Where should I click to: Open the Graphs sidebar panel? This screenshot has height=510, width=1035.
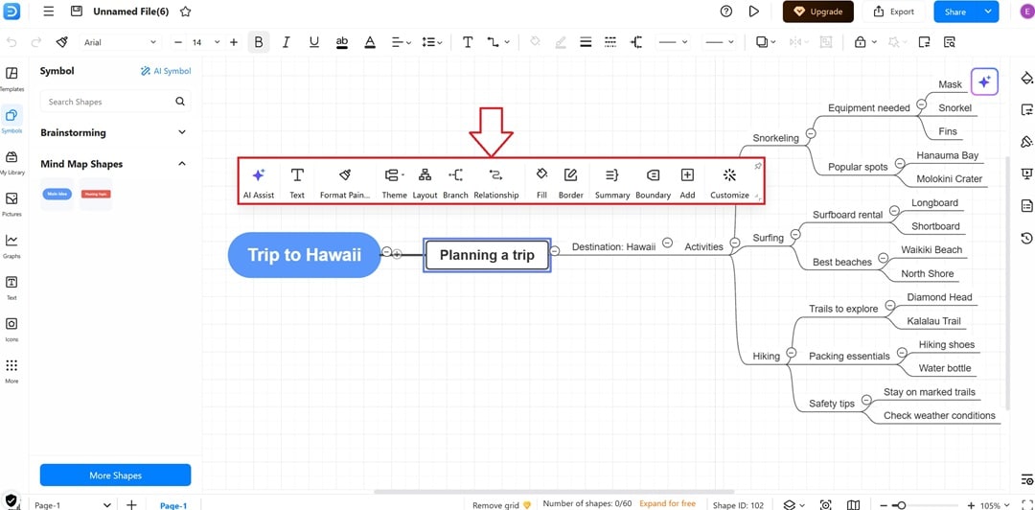point(11,245)
